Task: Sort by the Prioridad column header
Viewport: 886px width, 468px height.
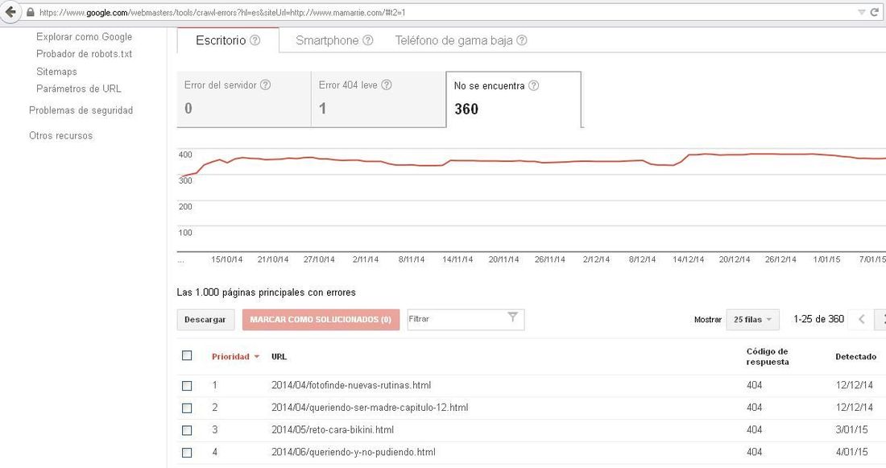Action: pyautogui.click(x=235, y=357)
